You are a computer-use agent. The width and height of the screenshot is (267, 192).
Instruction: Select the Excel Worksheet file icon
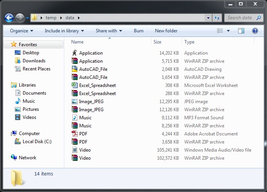pos(75,85)
